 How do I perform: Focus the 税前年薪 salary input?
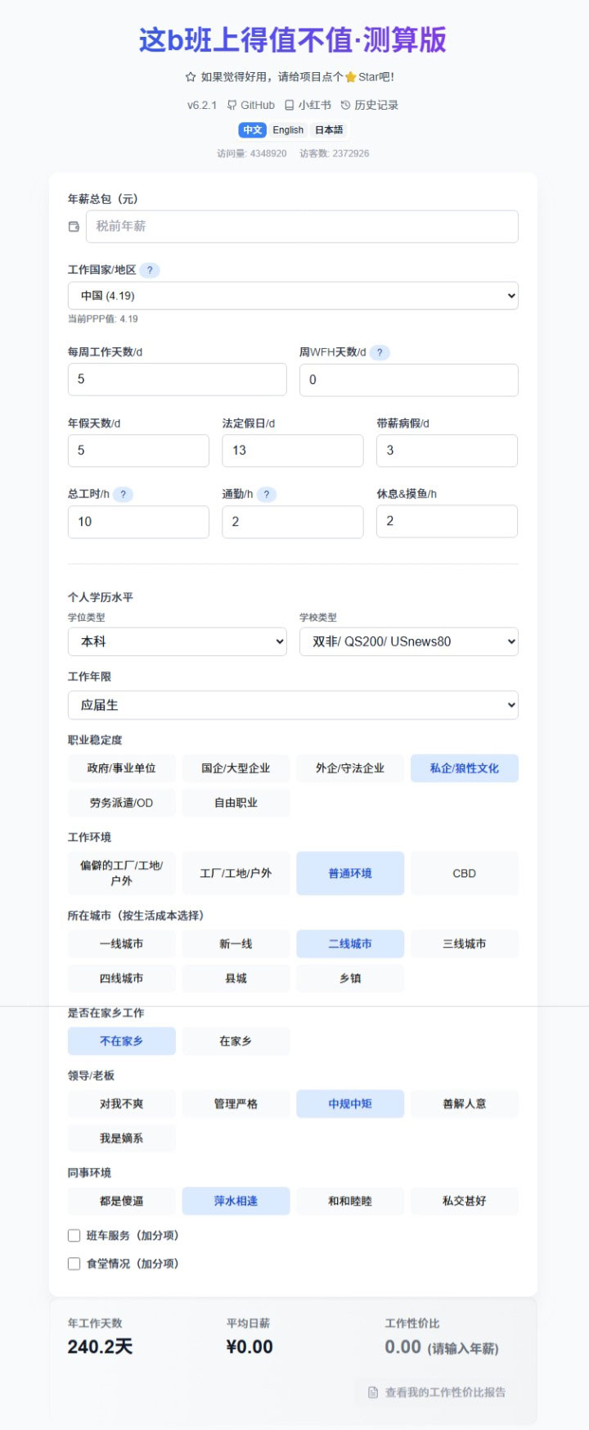pyautogui.click(x=302, y=227)
